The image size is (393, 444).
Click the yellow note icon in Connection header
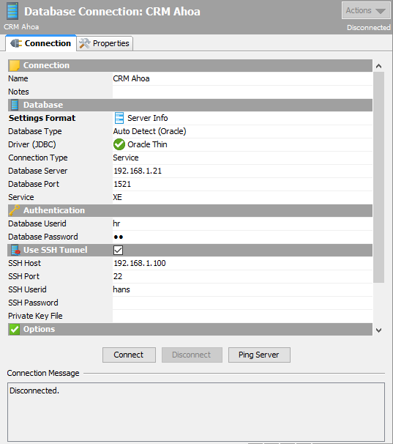[x=15, y=65]
